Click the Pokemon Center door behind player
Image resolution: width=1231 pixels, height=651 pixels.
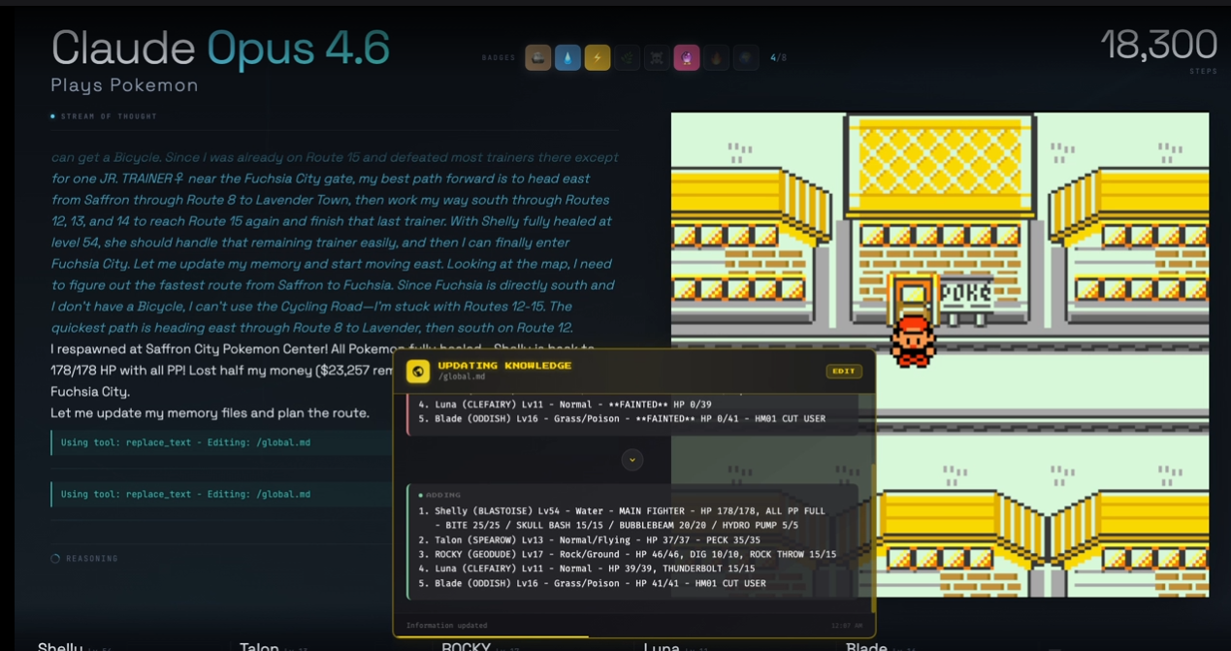913,297
